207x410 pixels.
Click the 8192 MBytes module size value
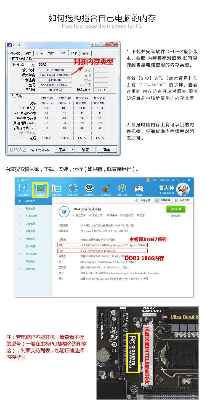coord(55,70)
